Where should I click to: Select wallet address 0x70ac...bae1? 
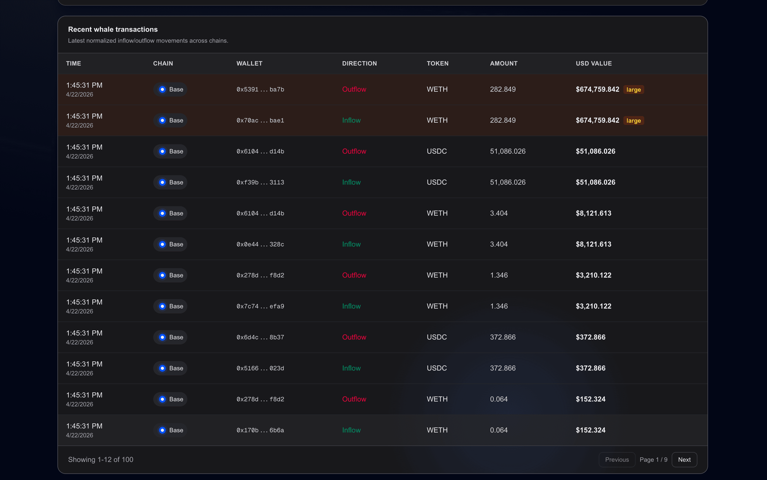click(x=260, y=120)
